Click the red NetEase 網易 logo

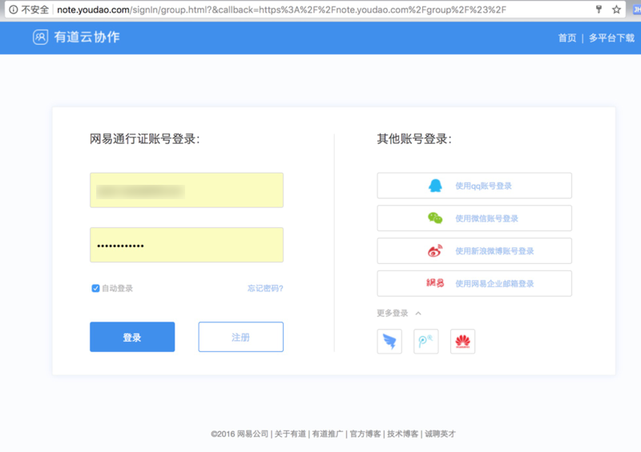(x=435, y=283)
